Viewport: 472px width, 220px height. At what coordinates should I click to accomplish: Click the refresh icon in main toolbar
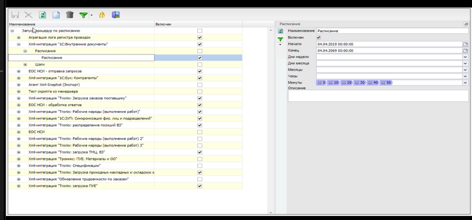(x=42, y=15)
